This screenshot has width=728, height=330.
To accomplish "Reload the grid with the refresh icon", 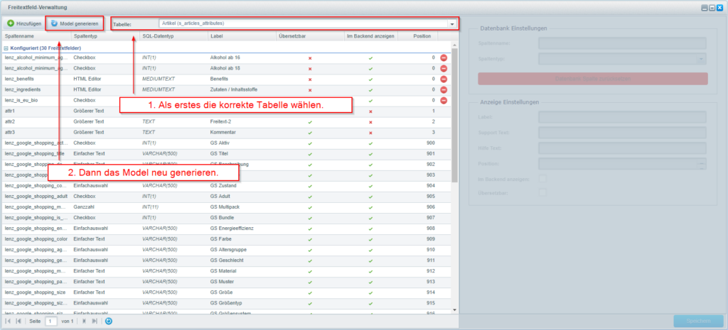I will pyautogui.click(x=109, y=321).
